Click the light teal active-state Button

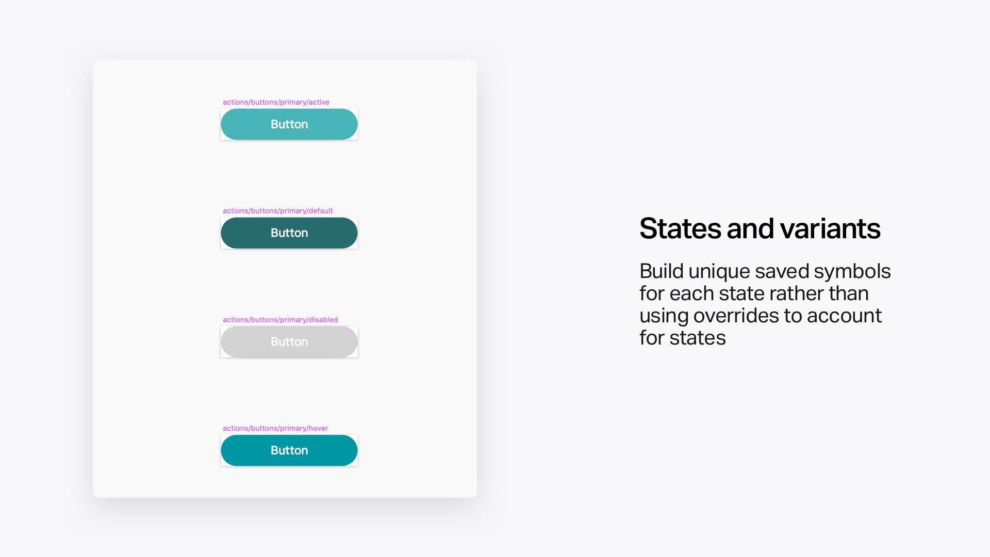pos(289,124)
